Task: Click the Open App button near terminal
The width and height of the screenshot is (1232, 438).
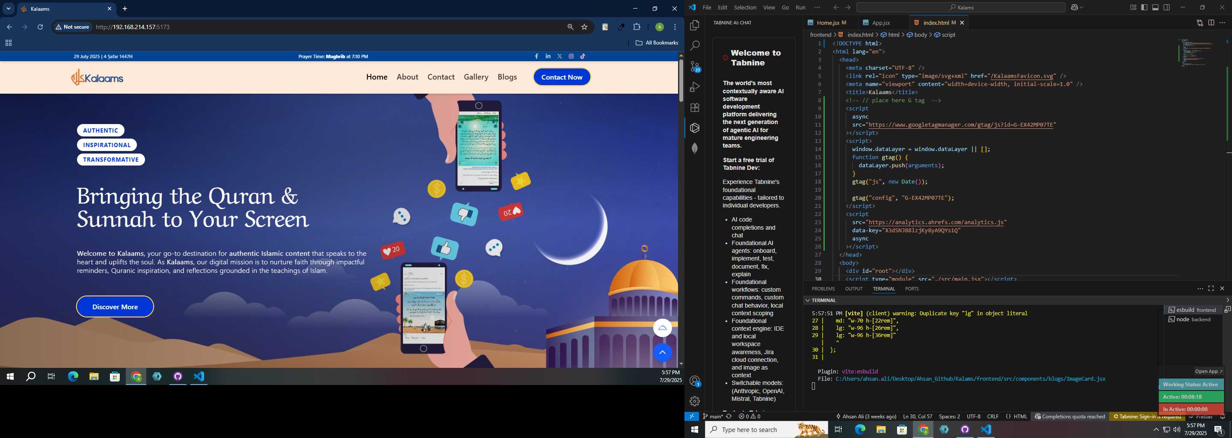Action: pos(1208,372)
